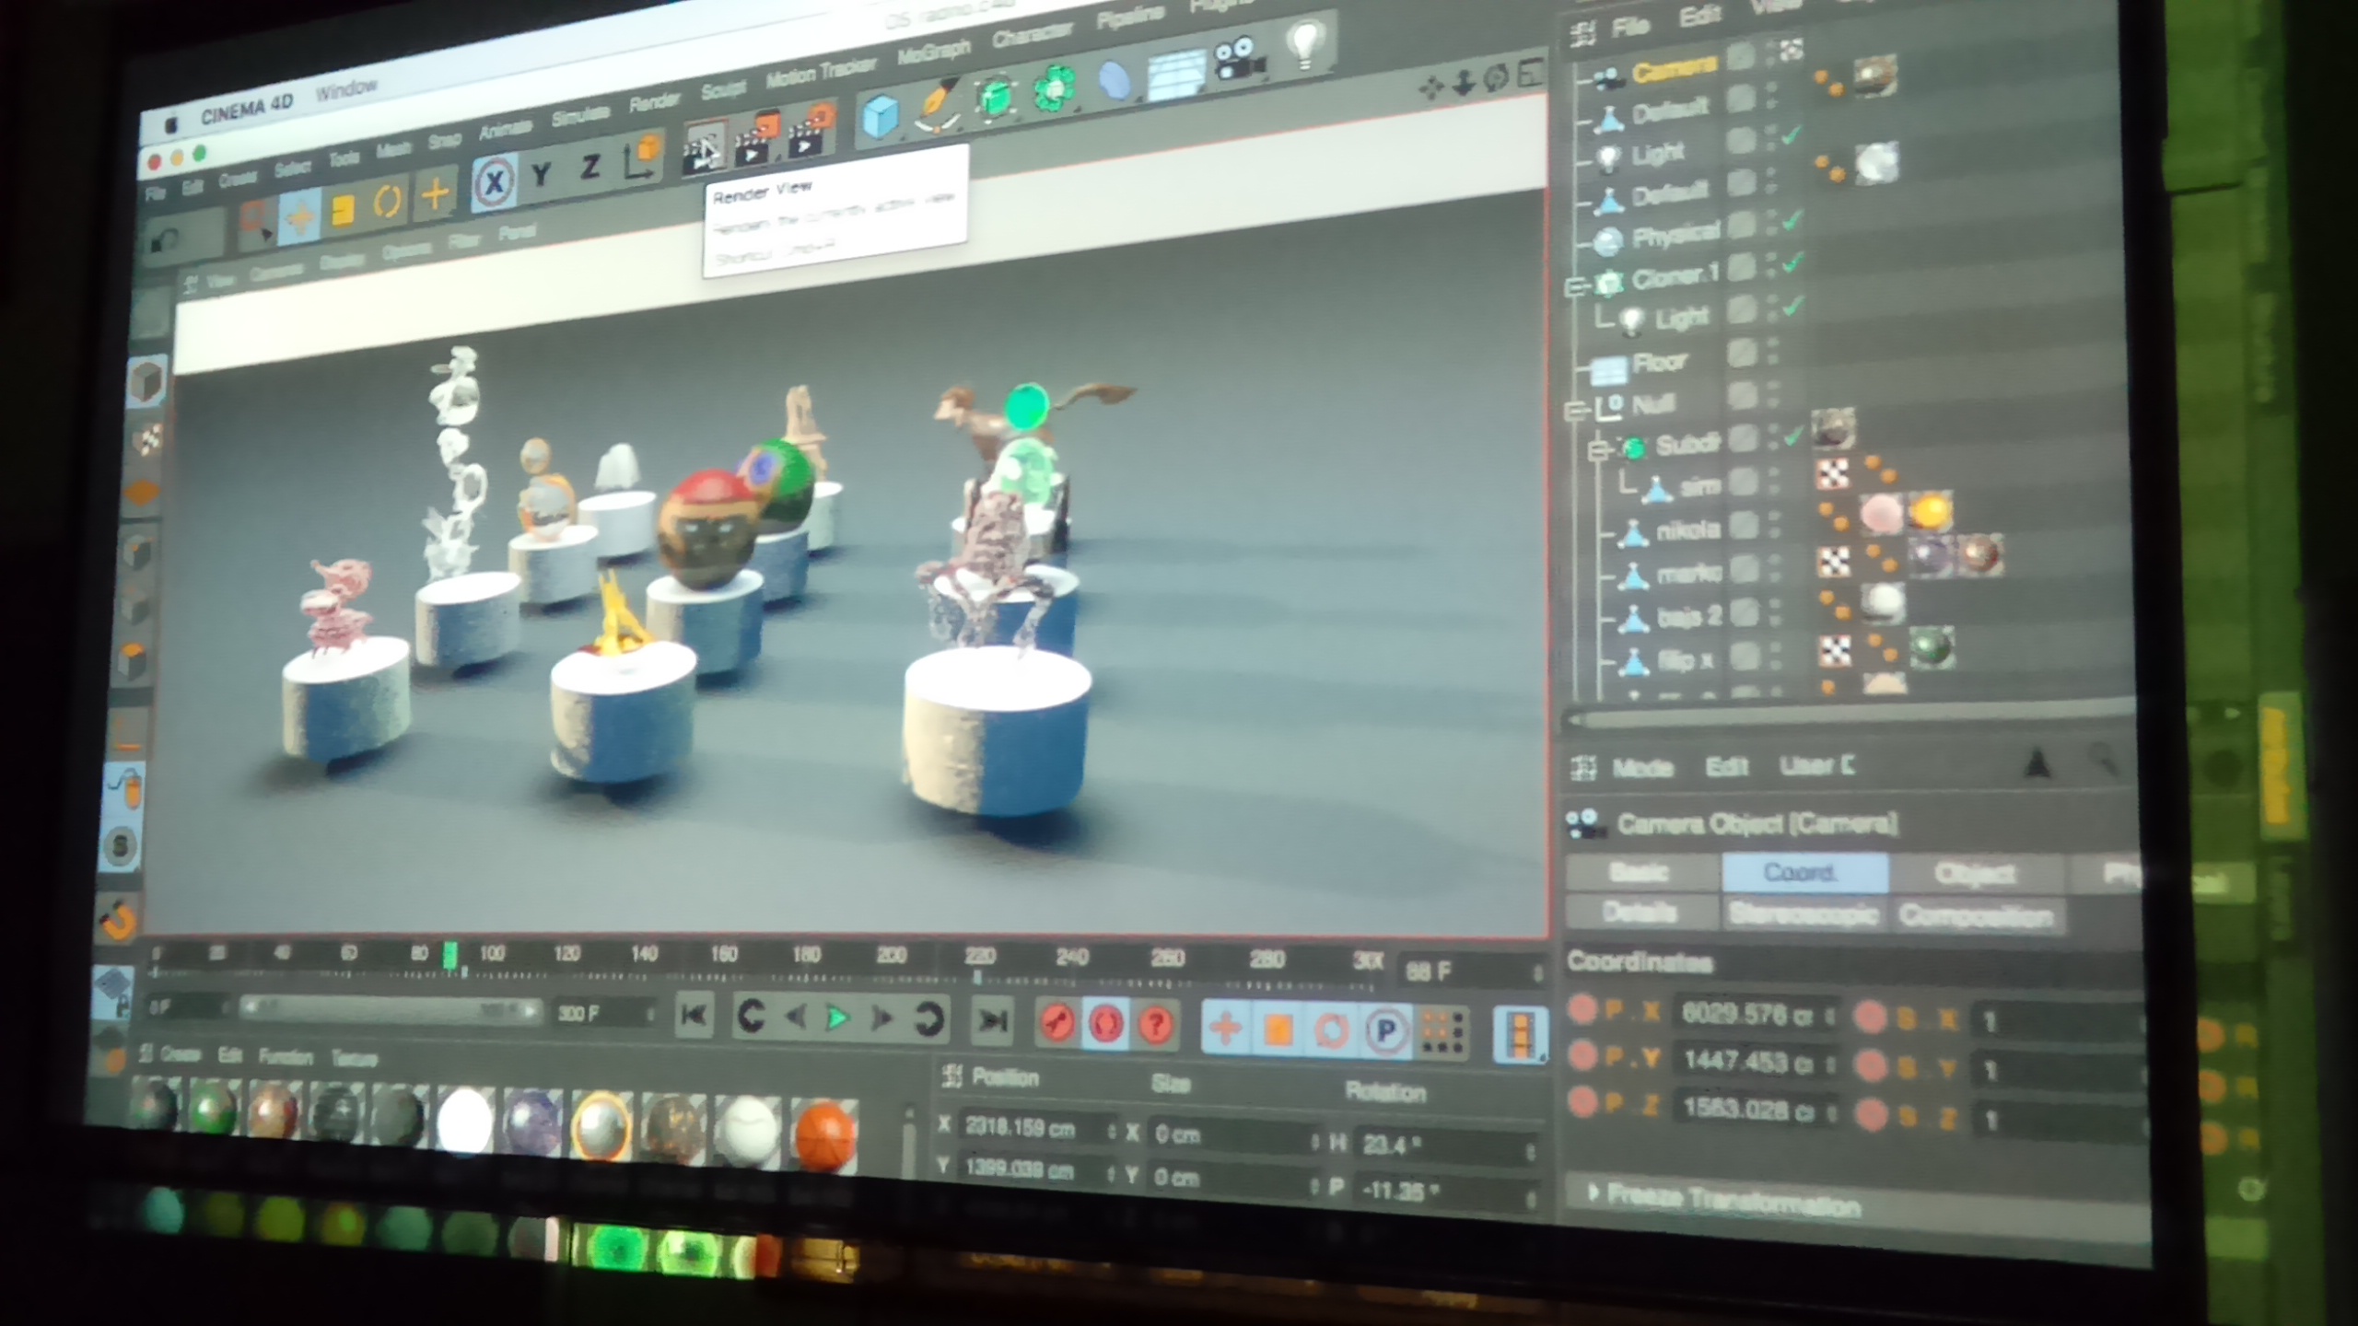The width and height of the screenshot is (2358, 1326).
Task: Open the MoGraph menu
Action: pos(934,52)
